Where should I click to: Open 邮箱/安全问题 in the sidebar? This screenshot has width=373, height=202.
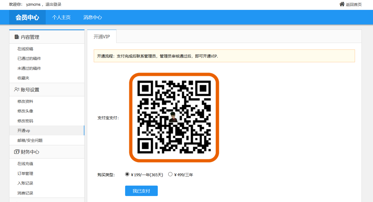coord(30,141)
